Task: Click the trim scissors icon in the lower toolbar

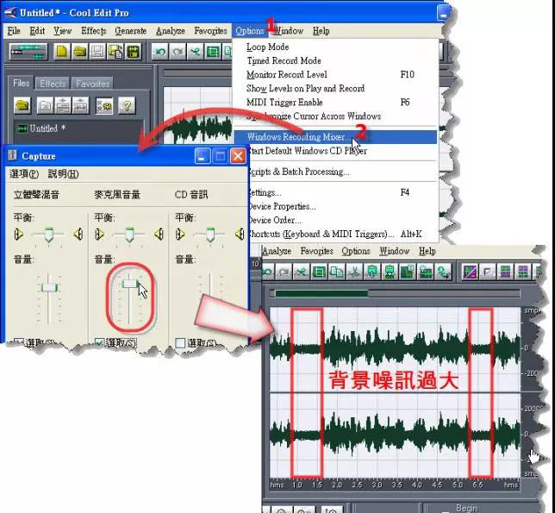Action: [302, 272]
